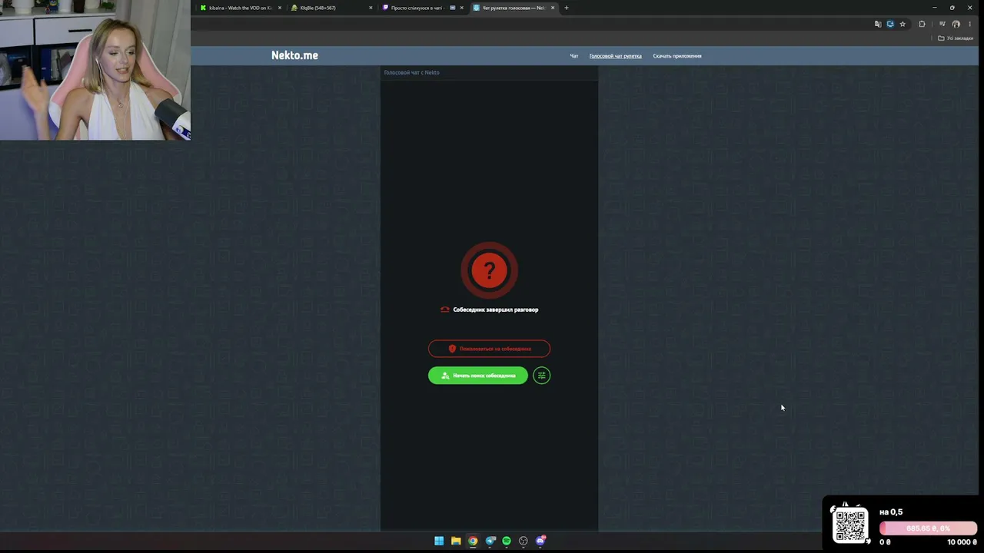Click the donation QR code overlay
The width and height of the screenshot is (984, 553).
click(x=851, y=525)
